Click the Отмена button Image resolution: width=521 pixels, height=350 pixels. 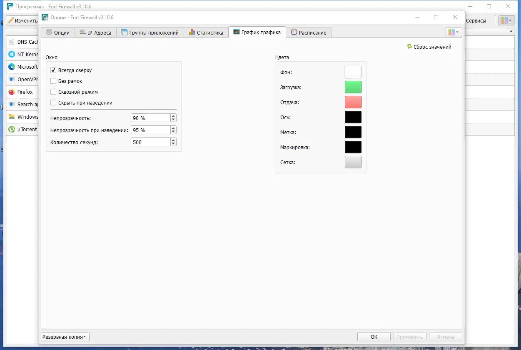445,337
